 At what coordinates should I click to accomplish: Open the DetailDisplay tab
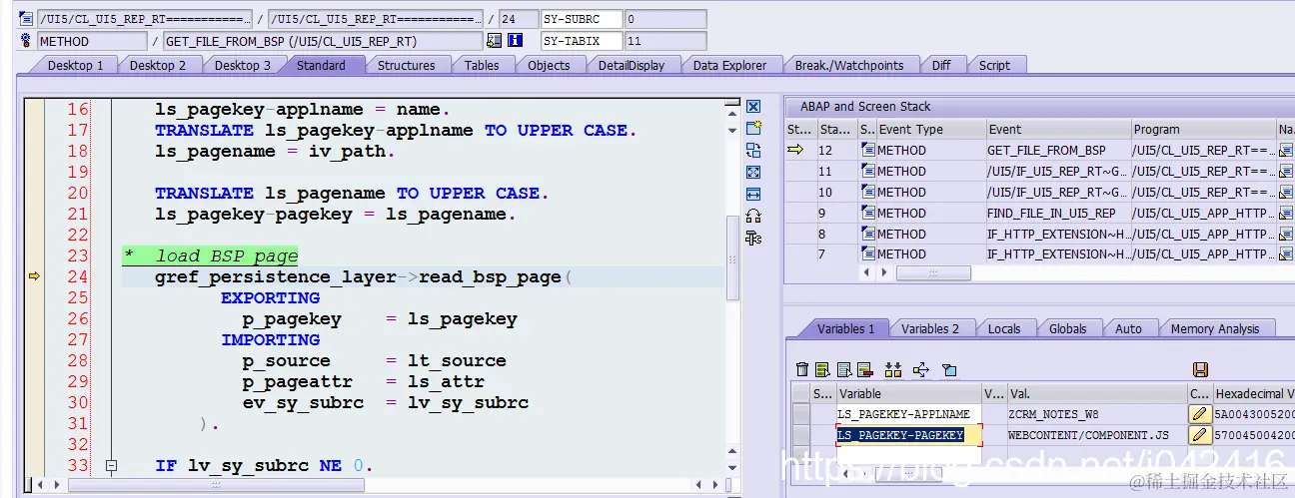tap(632, 65)
